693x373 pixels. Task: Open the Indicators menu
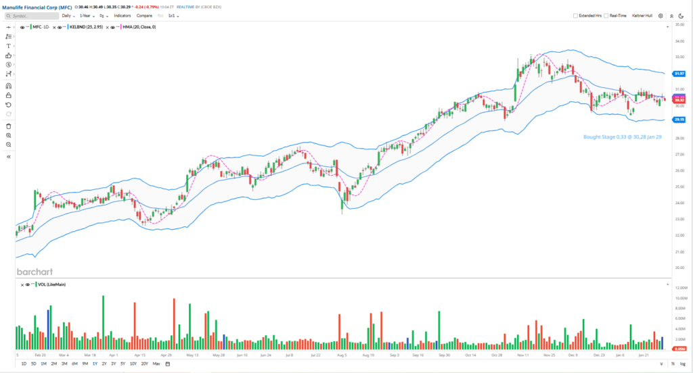point(122,15)
